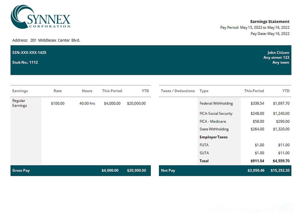Select the Stub No. 1112 text
Screen dimensions: 301x217
[25, 62]
